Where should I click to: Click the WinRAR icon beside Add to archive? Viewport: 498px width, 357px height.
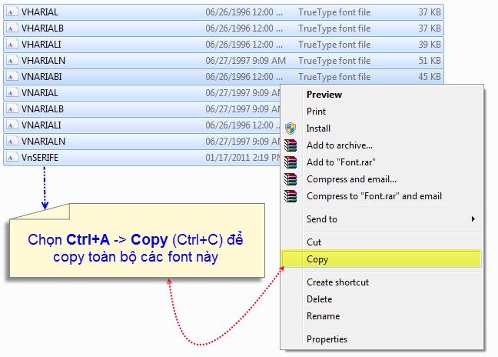(x=290, y=145)
